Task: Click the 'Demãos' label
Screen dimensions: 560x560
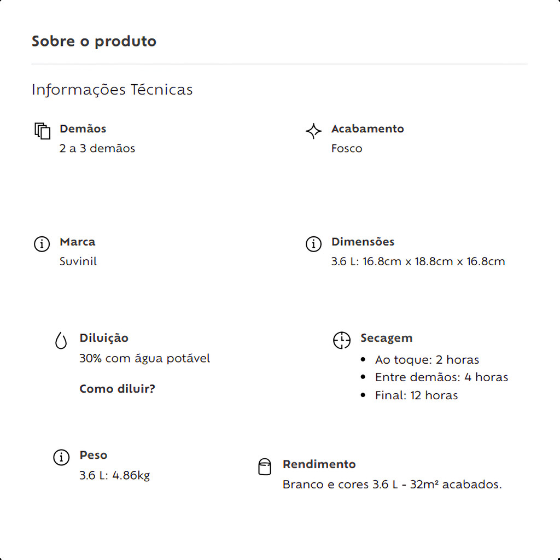Action: [x=83, y=129]
